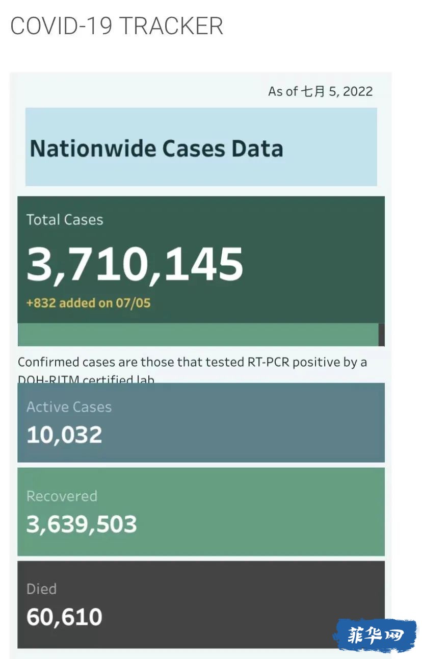Click the Active Cases label text
Viewport: 422px width, 659px height.
point(69,407)
